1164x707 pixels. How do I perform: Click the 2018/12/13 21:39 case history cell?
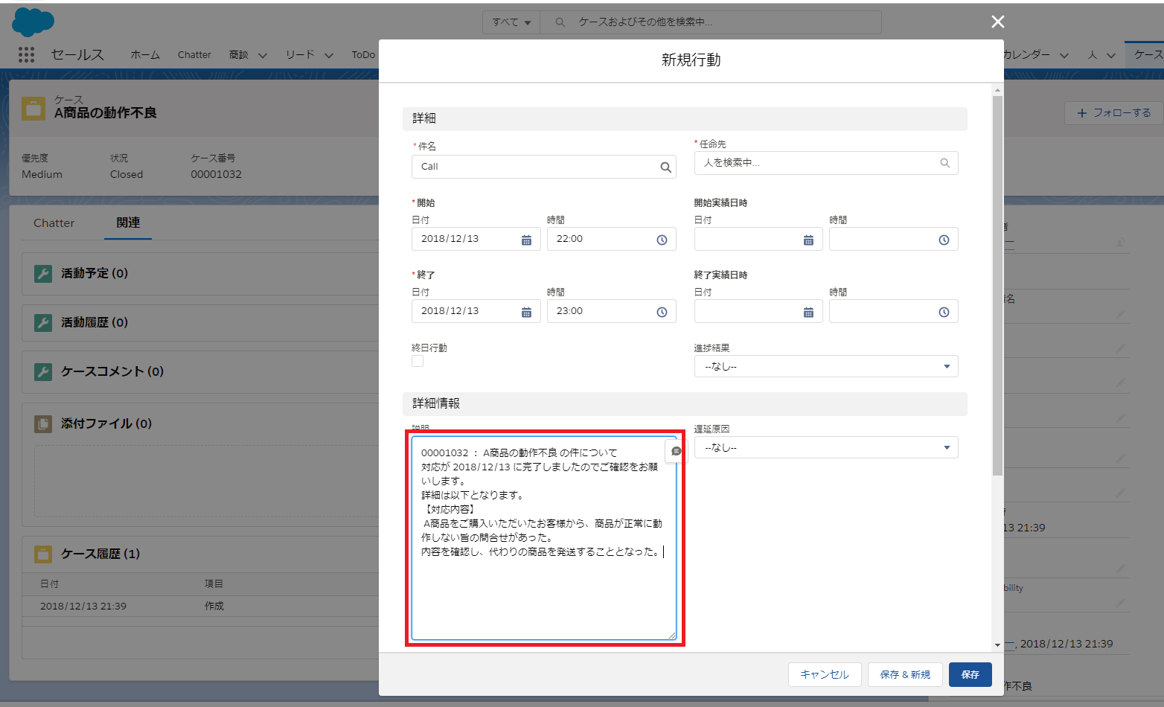tap(83, 606)
